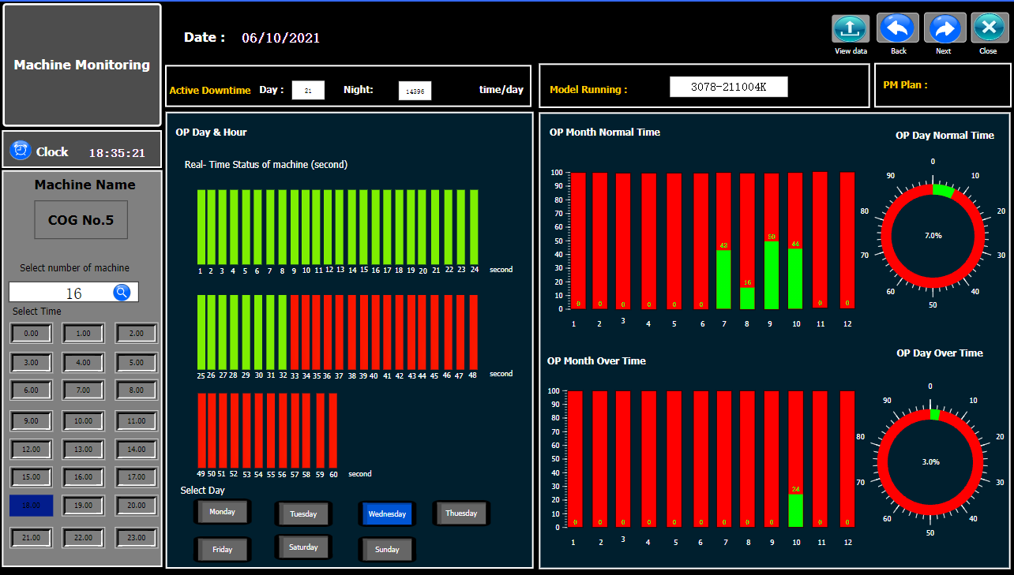Select time 17.00 button
1014x575 pixels.
coord(137,477)
